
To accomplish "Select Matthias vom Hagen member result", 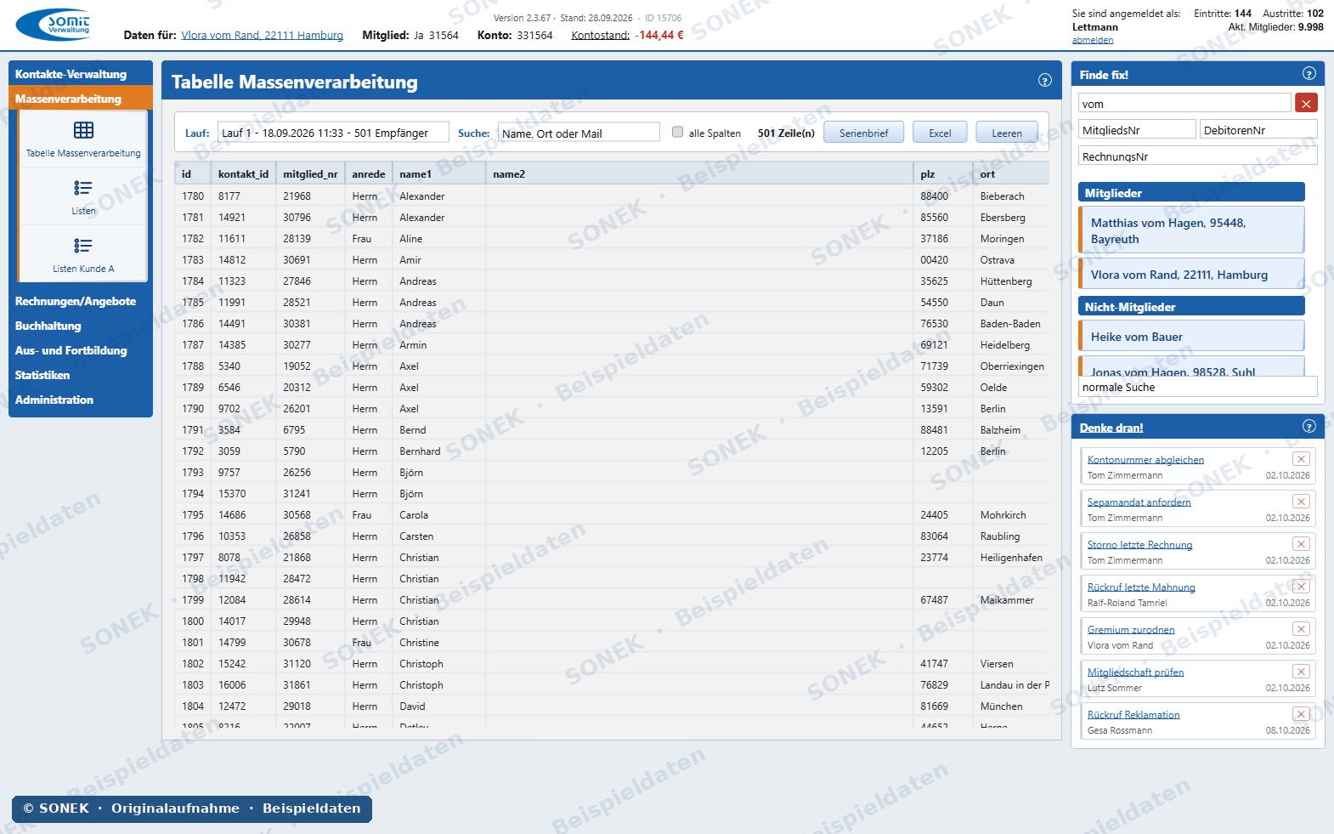I will pyautogui.click(x=1191, y=230).
